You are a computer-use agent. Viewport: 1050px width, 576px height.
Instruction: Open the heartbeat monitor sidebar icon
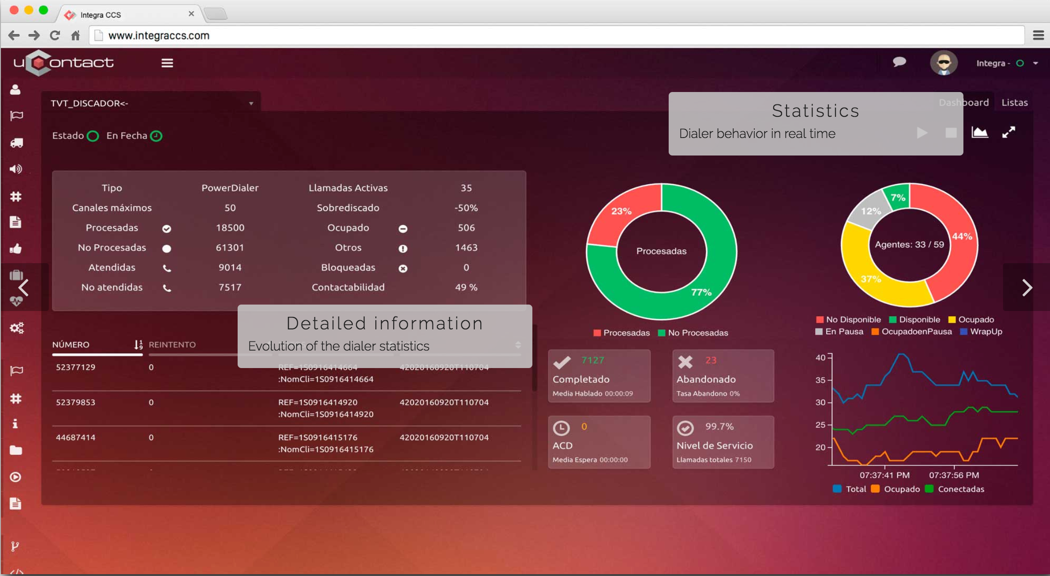16,301
